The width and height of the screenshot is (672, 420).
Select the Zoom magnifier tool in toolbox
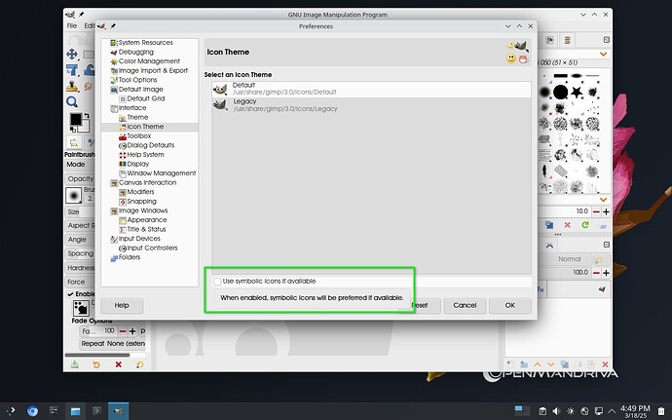point(71,102)
